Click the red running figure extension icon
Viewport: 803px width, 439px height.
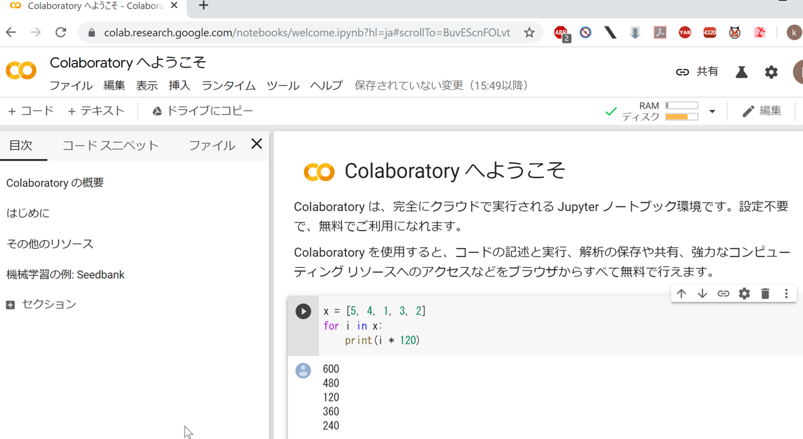click(x=760, y=33)
